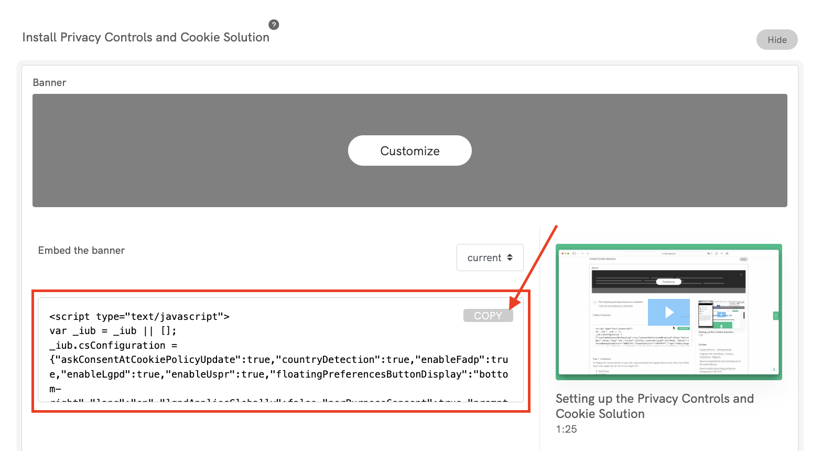Click the 'Install Privacy Controls and Cookie Solution' heading
The height and width of the screenshot is (451, 822).
pos(146,38)
